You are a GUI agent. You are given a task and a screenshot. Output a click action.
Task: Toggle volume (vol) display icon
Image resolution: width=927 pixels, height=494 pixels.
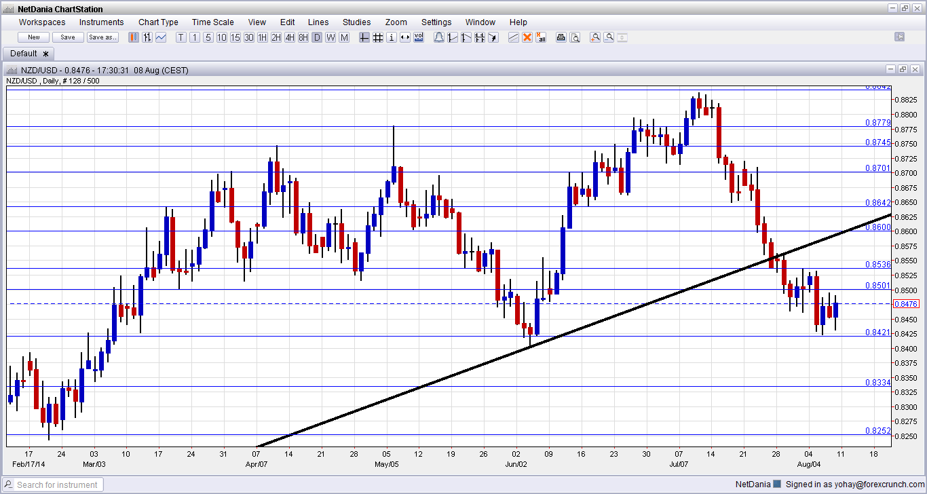[x=419, y=37]
